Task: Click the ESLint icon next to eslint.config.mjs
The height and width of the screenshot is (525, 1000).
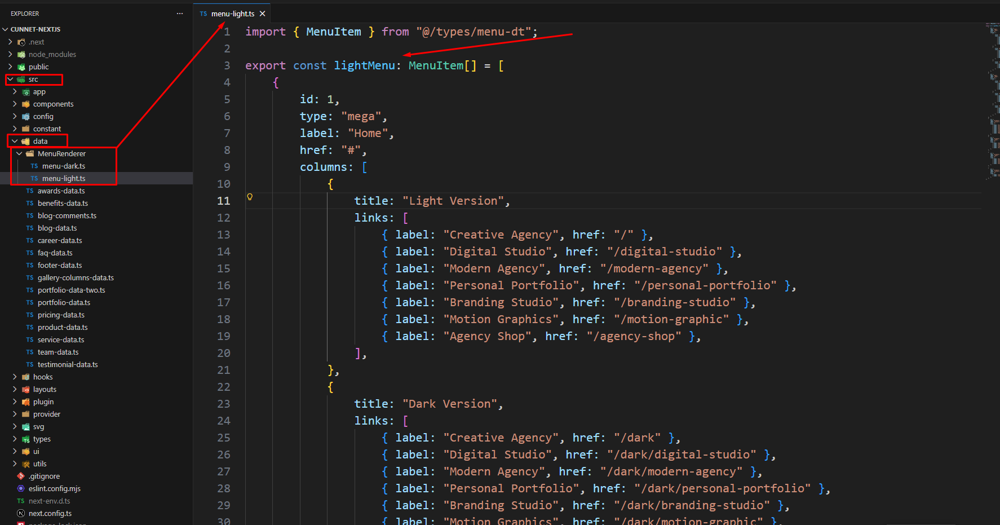Action: (x=21, y=488)
